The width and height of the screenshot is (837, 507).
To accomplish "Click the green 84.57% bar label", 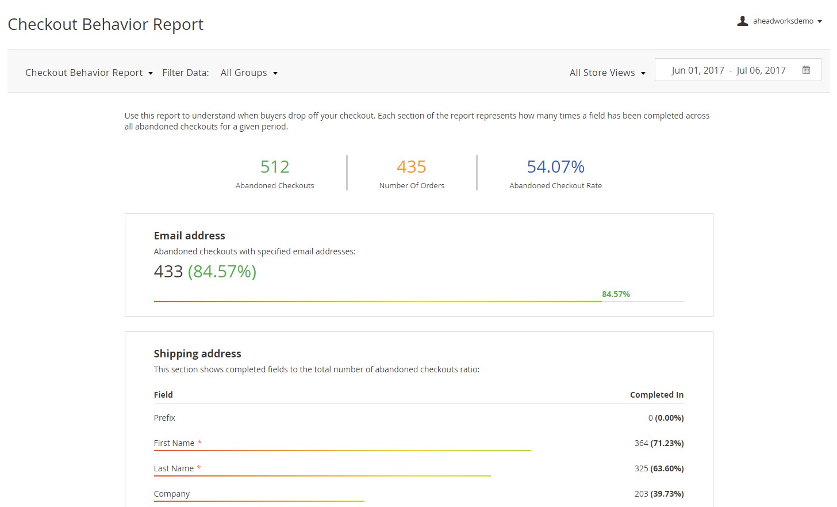I will click(x=616, y=294).
